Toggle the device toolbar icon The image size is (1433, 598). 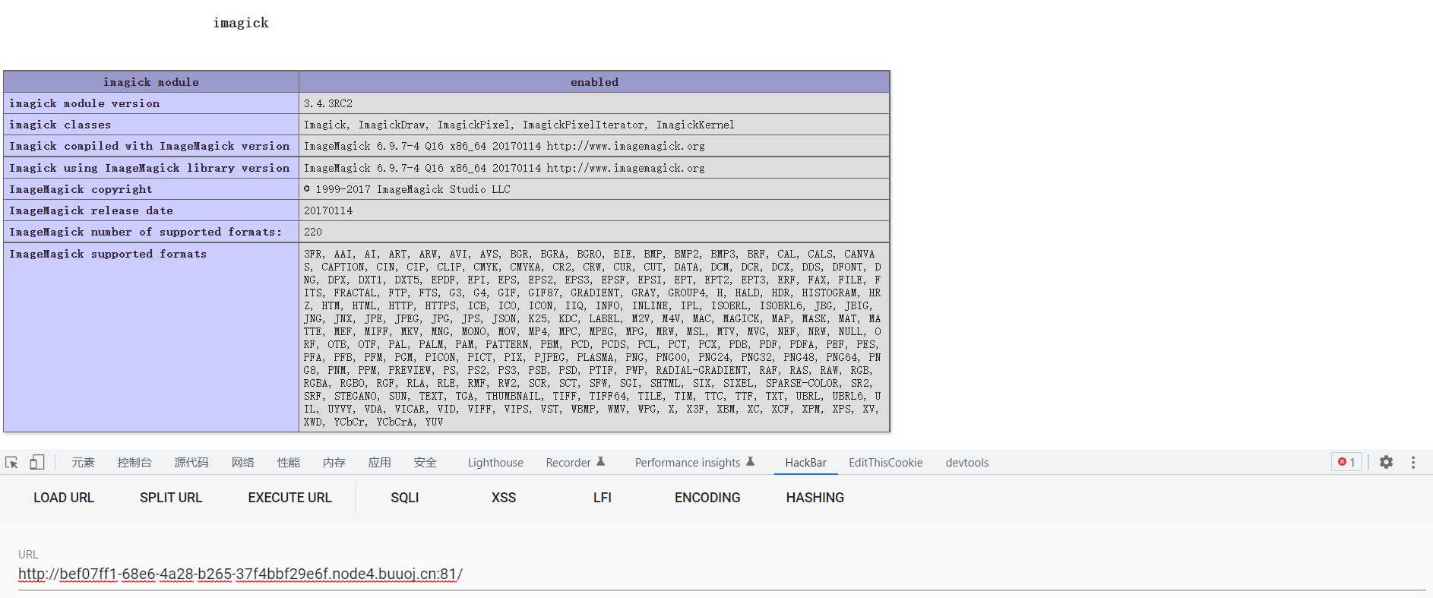37,462
